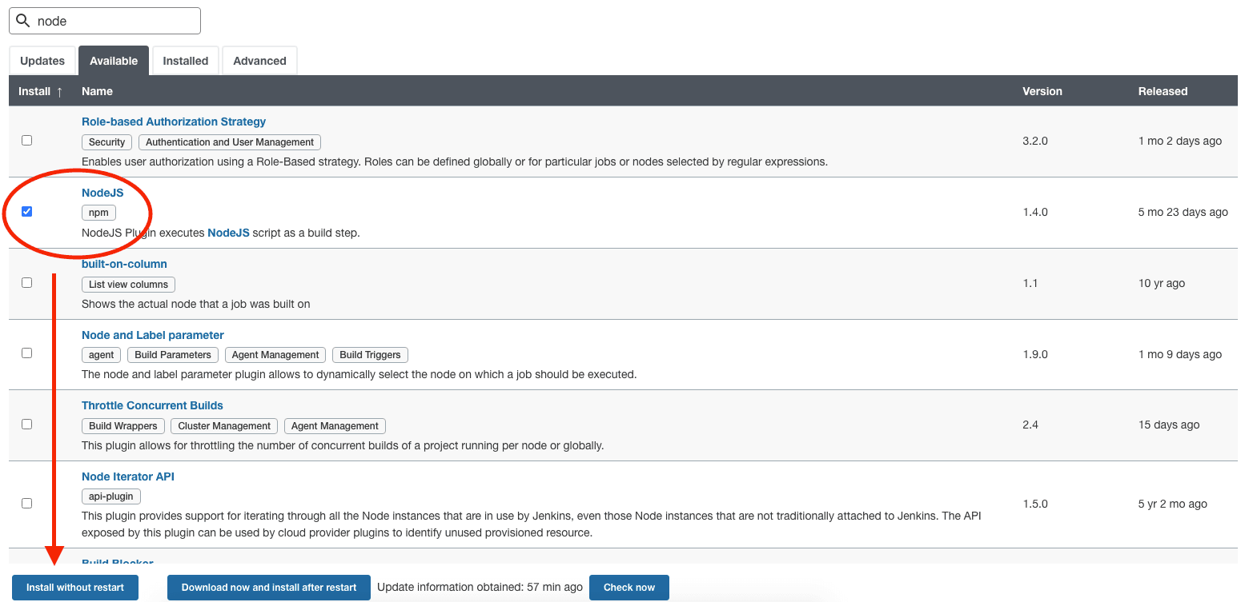Click the List view columns tag
1245x602 pixels.
128,285
